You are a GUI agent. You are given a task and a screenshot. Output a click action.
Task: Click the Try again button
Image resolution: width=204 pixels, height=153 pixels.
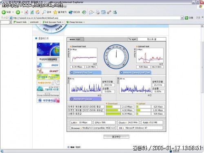(x=132, y=39)
